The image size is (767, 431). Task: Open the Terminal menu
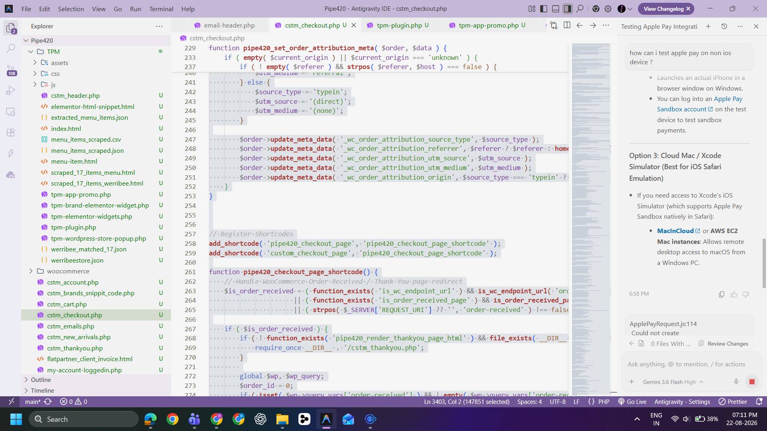(x=161, y=9)
